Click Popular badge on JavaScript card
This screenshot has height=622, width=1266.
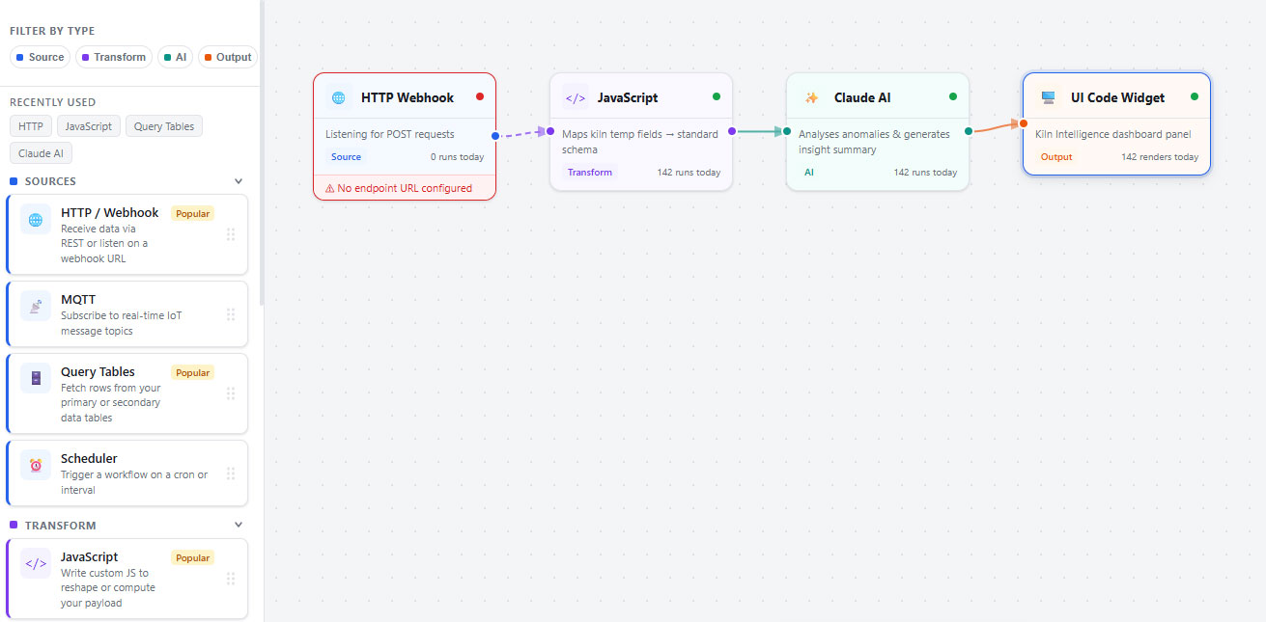193,558
